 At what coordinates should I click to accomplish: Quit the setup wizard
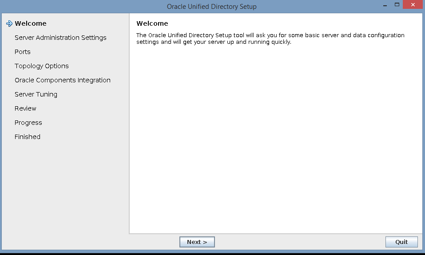pyautogui.click(x=401, y=242)
